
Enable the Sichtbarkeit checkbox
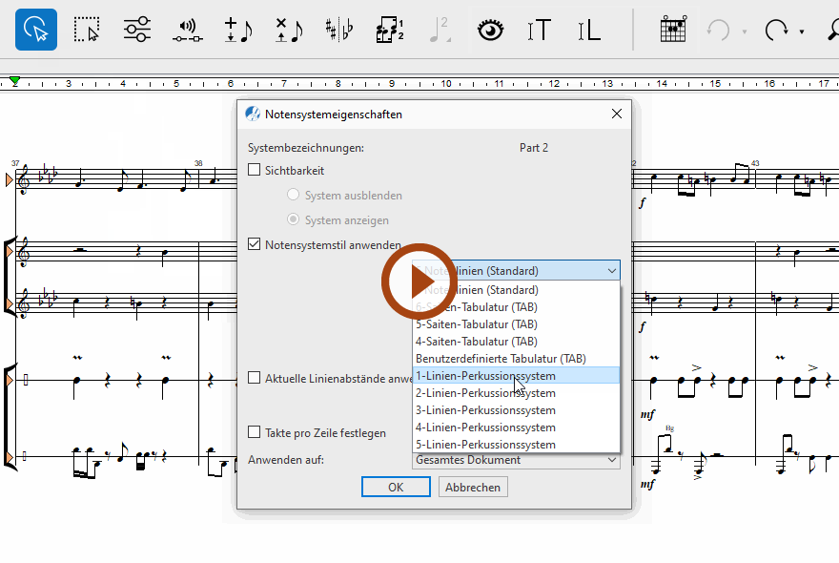pyautogui.click(x=255, y=171)
